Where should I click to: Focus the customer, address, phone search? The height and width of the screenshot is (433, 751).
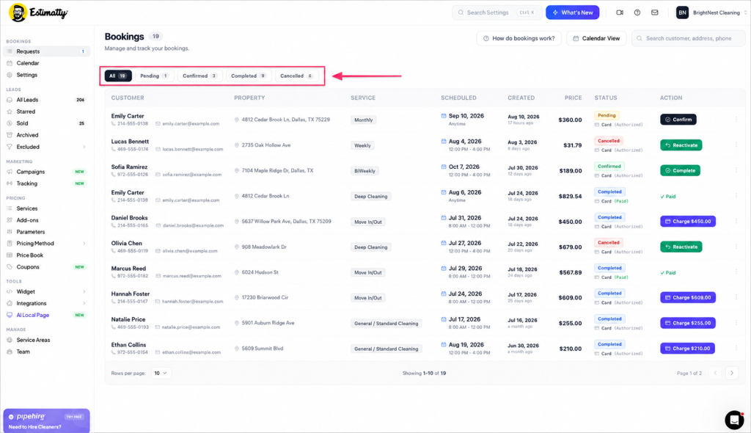point(688,38)
